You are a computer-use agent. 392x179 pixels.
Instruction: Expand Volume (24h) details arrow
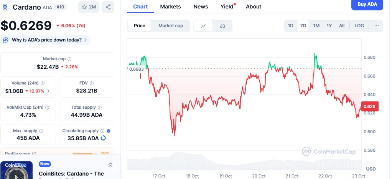[48, 91]
